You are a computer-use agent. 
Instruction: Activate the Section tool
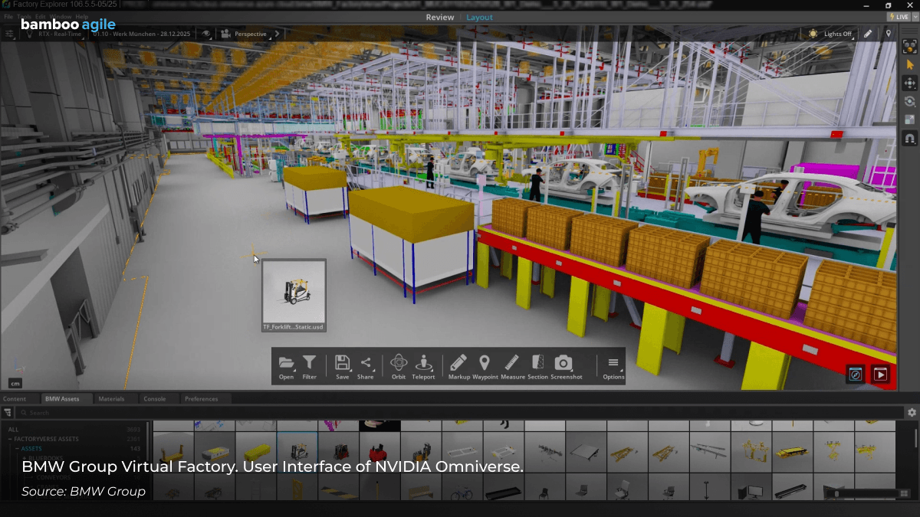(537, 364)
